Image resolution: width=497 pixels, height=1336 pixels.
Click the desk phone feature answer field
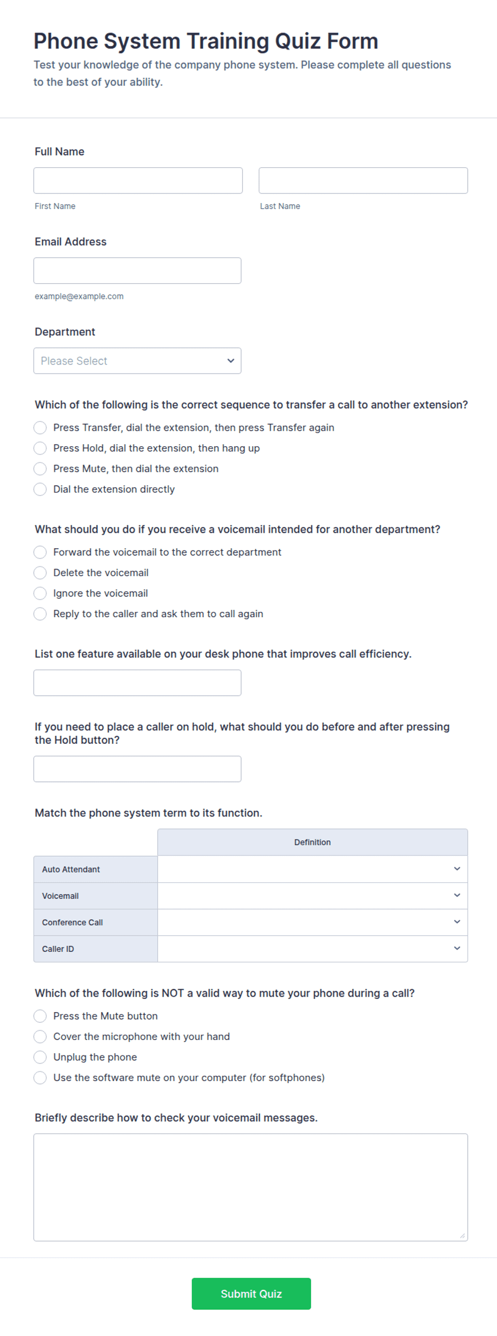[x=137, y=683]
